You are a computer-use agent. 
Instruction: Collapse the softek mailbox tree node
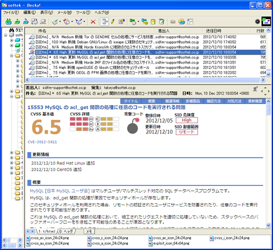(x=6, y=35)
